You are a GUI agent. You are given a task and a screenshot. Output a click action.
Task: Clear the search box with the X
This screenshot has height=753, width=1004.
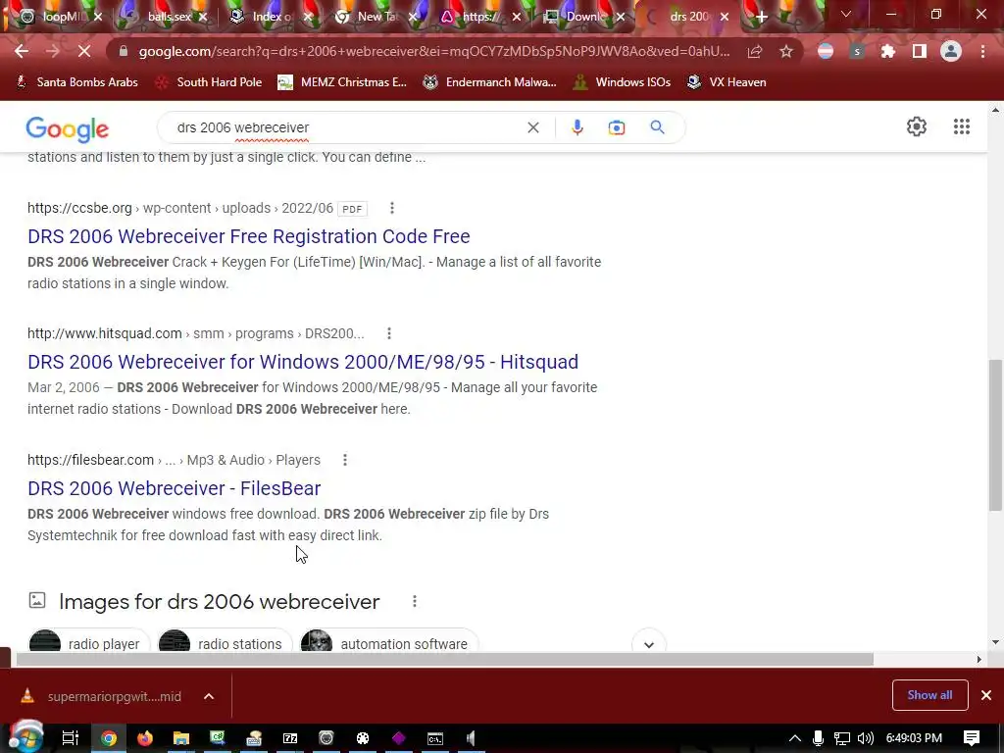tap(532, 127)
